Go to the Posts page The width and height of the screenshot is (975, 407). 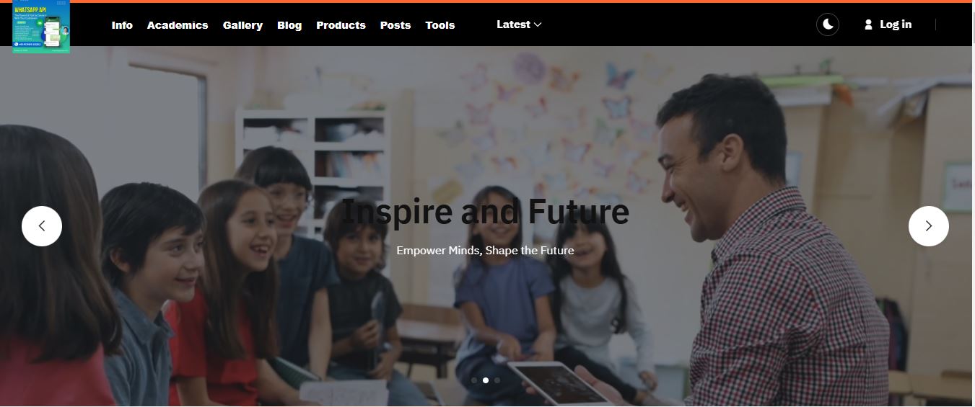[x=395, y=25]
